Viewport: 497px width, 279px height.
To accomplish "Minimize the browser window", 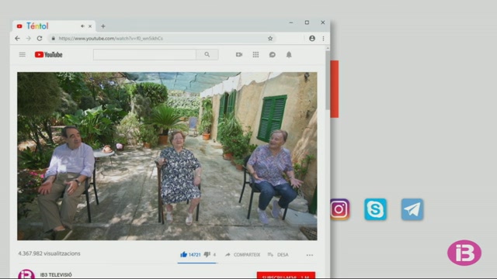I will 291,22.
